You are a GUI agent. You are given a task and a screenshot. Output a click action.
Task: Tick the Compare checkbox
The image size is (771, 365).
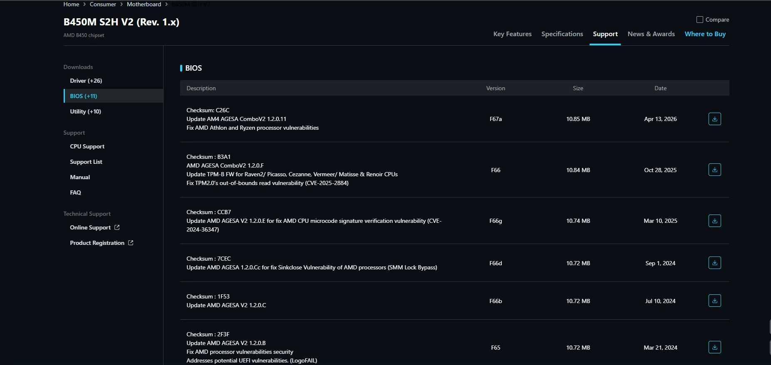(700, 20)
